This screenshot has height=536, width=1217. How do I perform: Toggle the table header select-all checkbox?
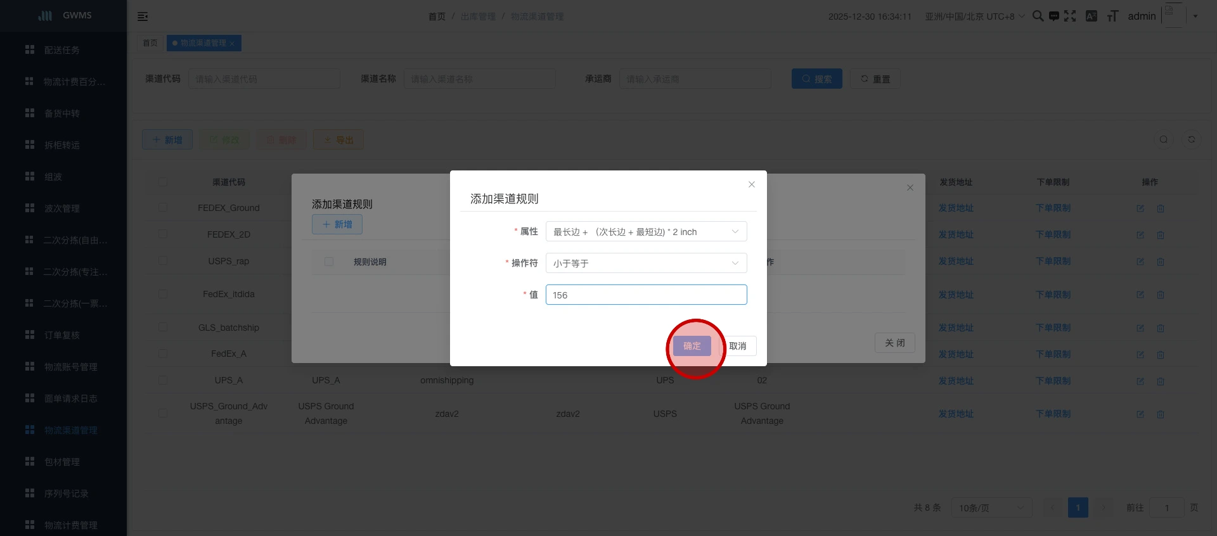[x=163, y=182]
